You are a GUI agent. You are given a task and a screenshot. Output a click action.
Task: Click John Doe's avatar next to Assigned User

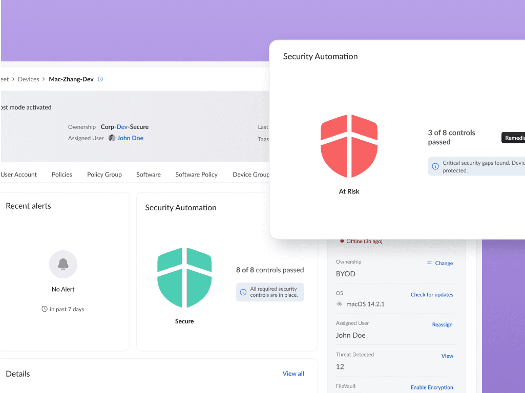point(112,138)
